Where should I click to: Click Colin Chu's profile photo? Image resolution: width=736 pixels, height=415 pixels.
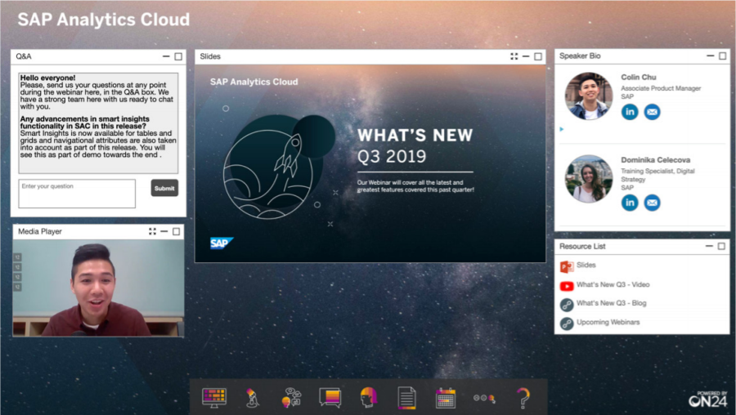tap(589, 96)
